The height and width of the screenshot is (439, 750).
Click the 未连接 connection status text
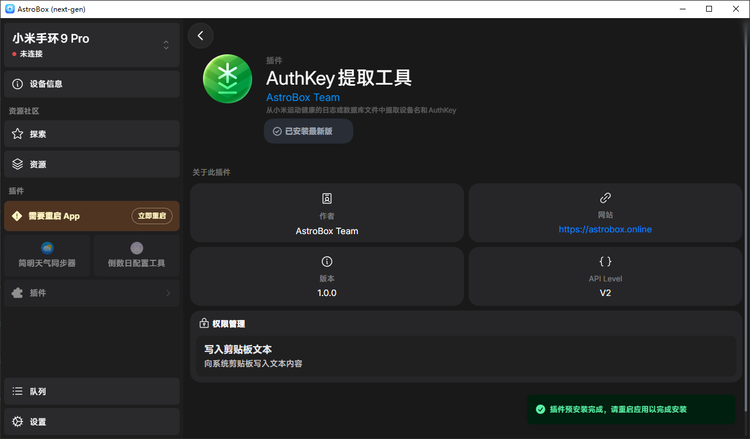pos(31,54)
